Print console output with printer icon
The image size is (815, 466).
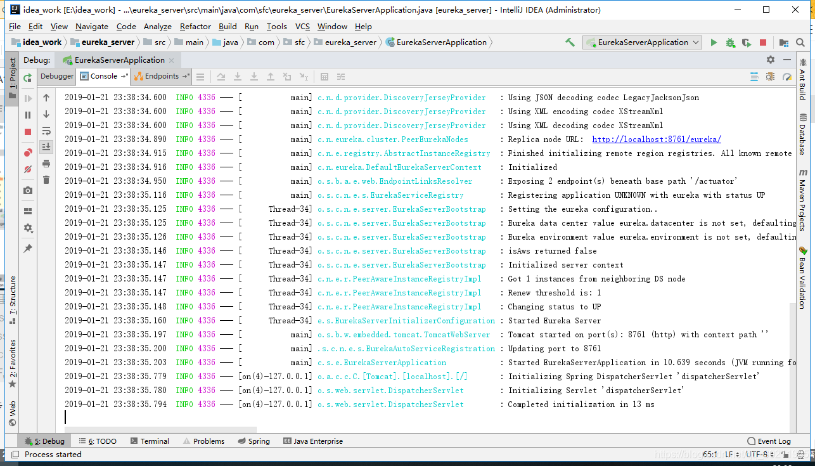click(x=46, y=164)
